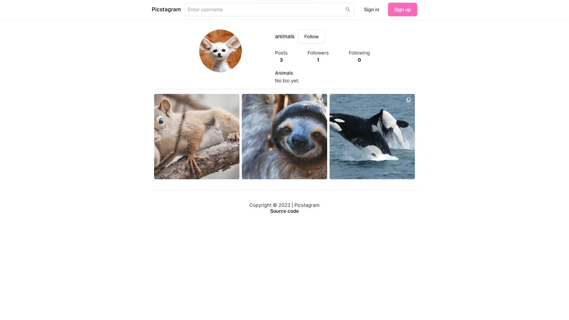Click the animals username heading
This screenshot has height=320, width=569.
coord(284,36)
